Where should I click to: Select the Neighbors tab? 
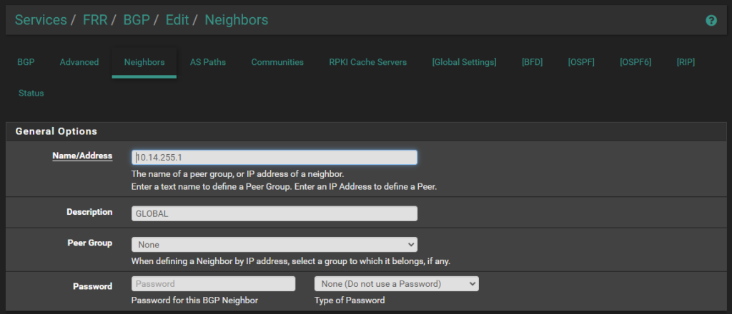144,62
